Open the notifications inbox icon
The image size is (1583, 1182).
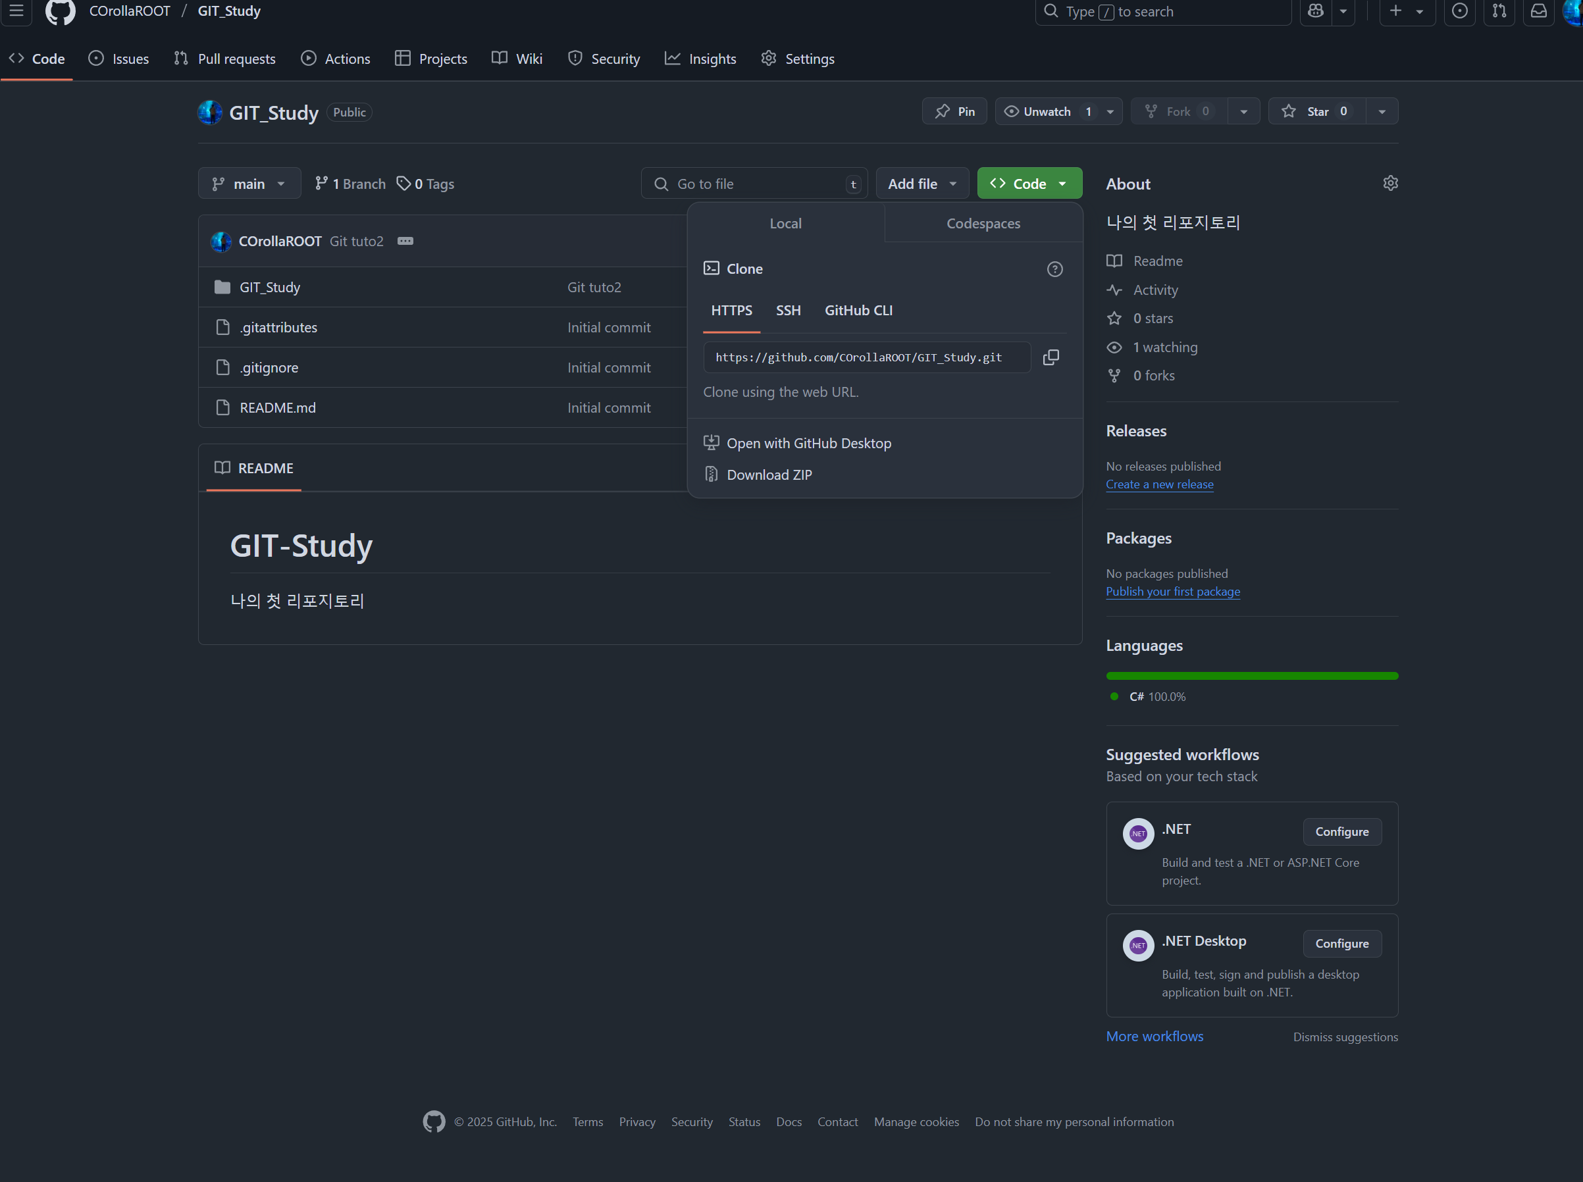coord(1538,11)
